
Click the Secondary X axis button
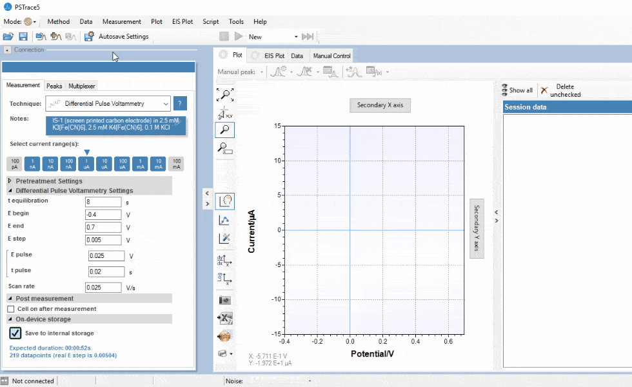click(x=380, y=105)
